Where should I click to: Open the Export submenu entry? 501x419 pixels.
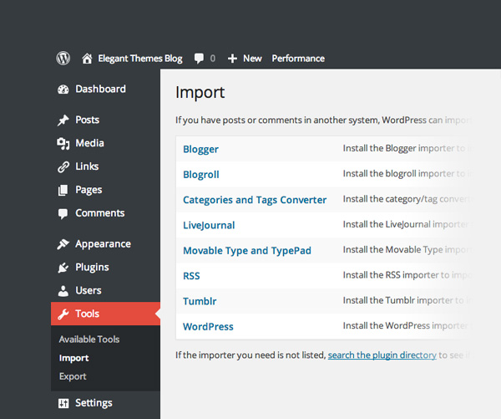(x=73, y=376)
